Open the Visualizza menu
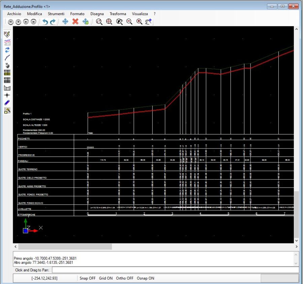303x284 pixels. click(x=140, y=14)
